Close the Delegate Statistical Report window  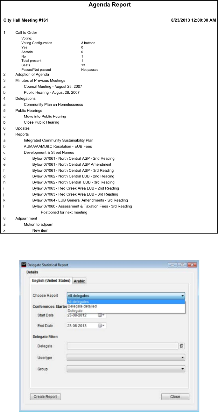(x=192, y=265)
